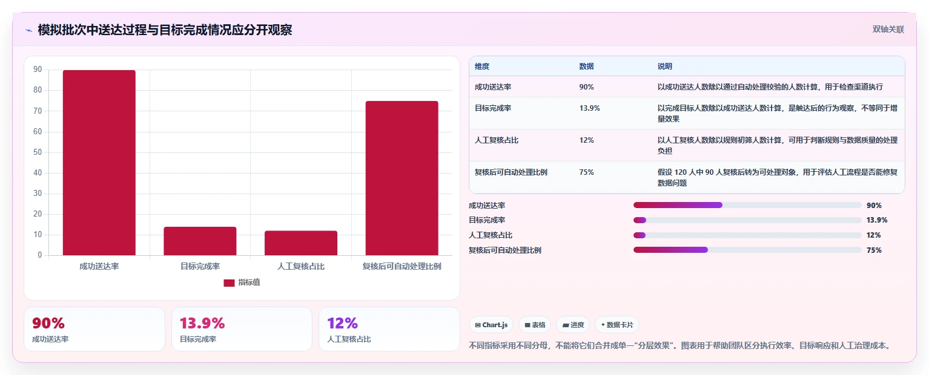Click the table description starting 假设 120 人中 90 人

click(778, 178)
